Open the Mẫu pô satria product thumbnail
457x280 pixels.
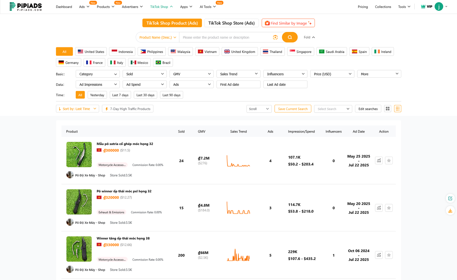(79, 154)
